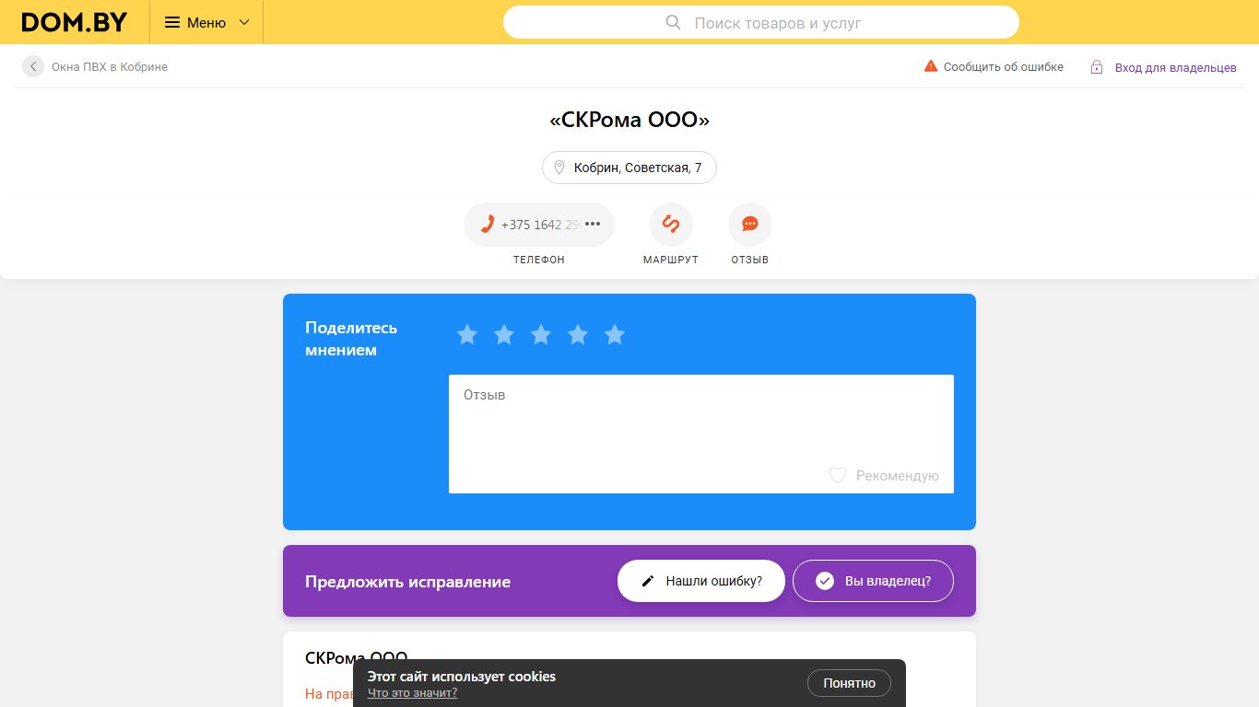Rate with the first star
Viewport: 1259px width, 707px height.
coord(467,334)
